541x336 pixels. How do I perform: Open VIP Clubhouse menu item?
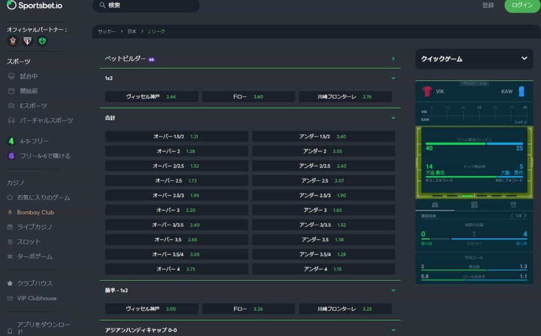(x=36, y=298)
